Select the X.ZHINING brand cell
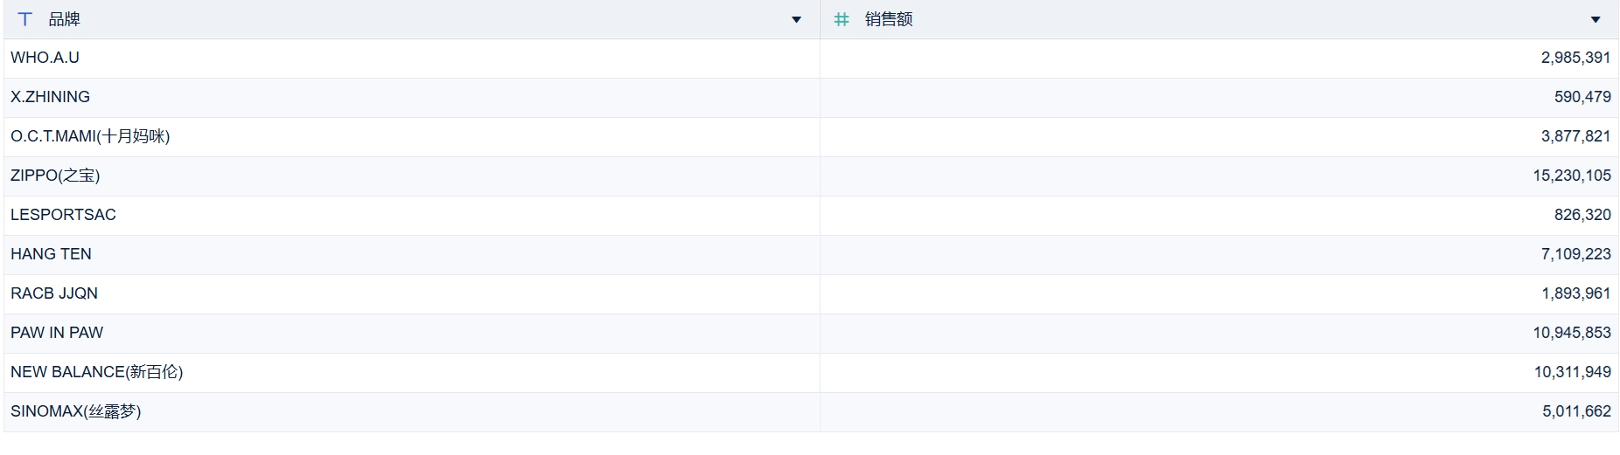The height and width of the screenshot is (455, 1620). pos(412,98)
